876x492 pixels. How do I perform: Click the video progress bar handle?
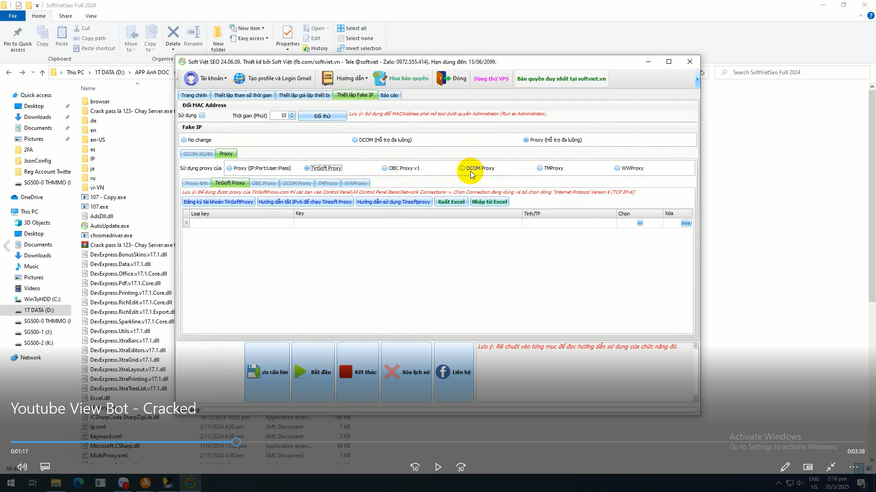click(236, 441)
